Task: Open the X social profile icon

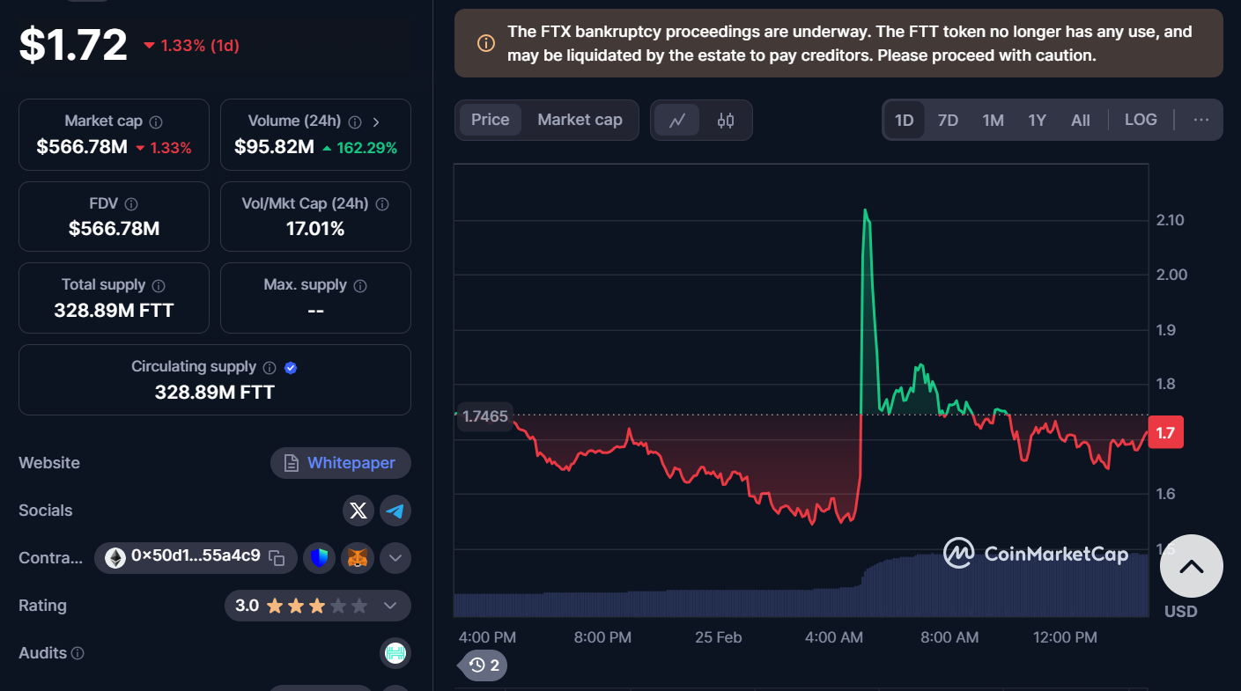Action: [358, 511]
